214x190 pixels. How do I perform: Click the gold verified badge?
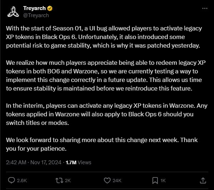coord(50,8)
